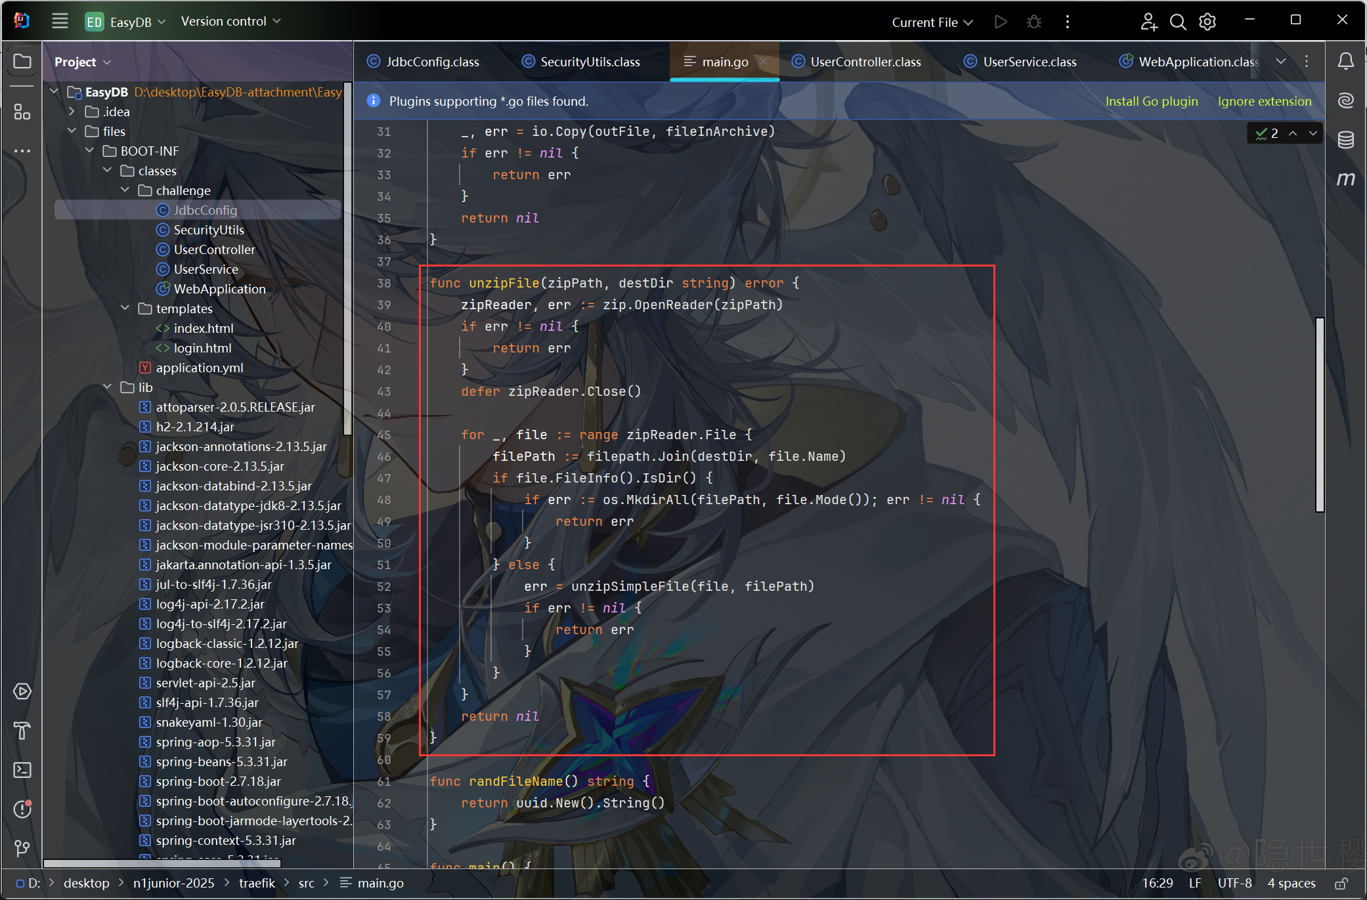Go to previous highlighted problem arrow
The image size is (1367, 900).
[x=1293, y=133]
